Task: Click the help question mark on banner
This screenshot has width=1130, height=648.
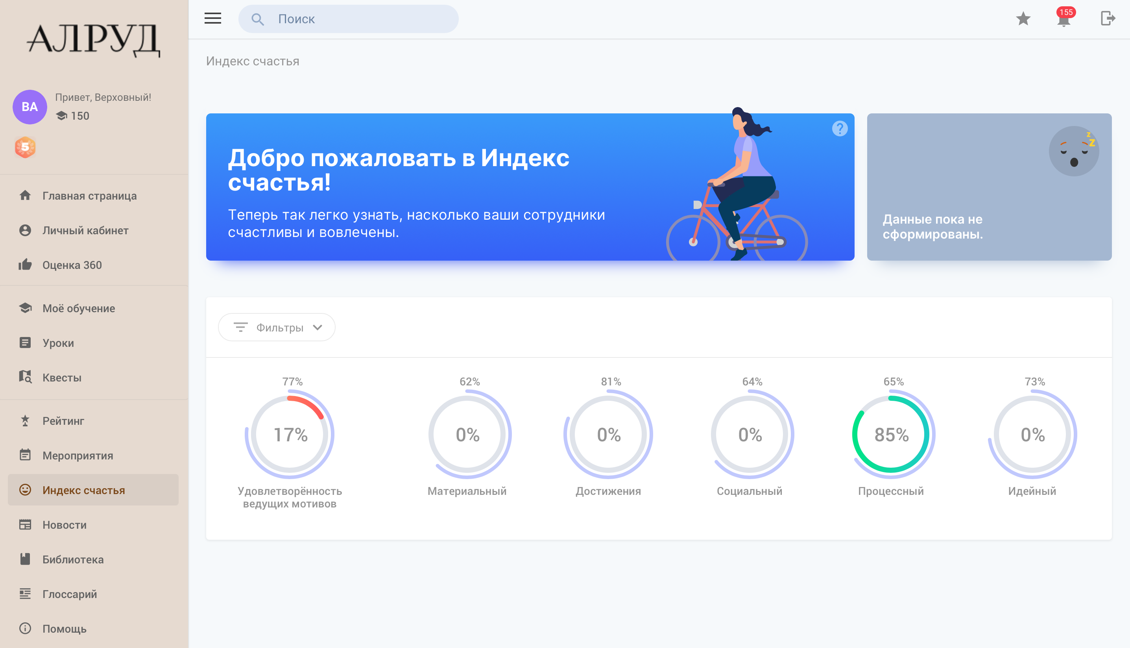Action: click(x=840, y=129)
